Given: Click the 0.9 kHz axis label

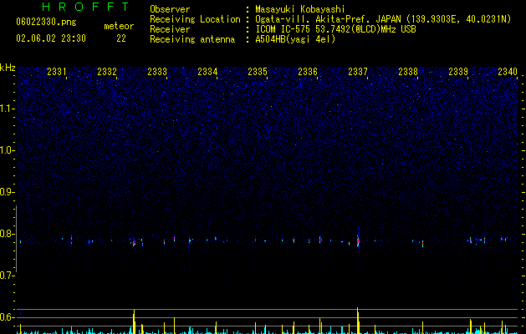Looking at the screenshot, I should [8, 192].
